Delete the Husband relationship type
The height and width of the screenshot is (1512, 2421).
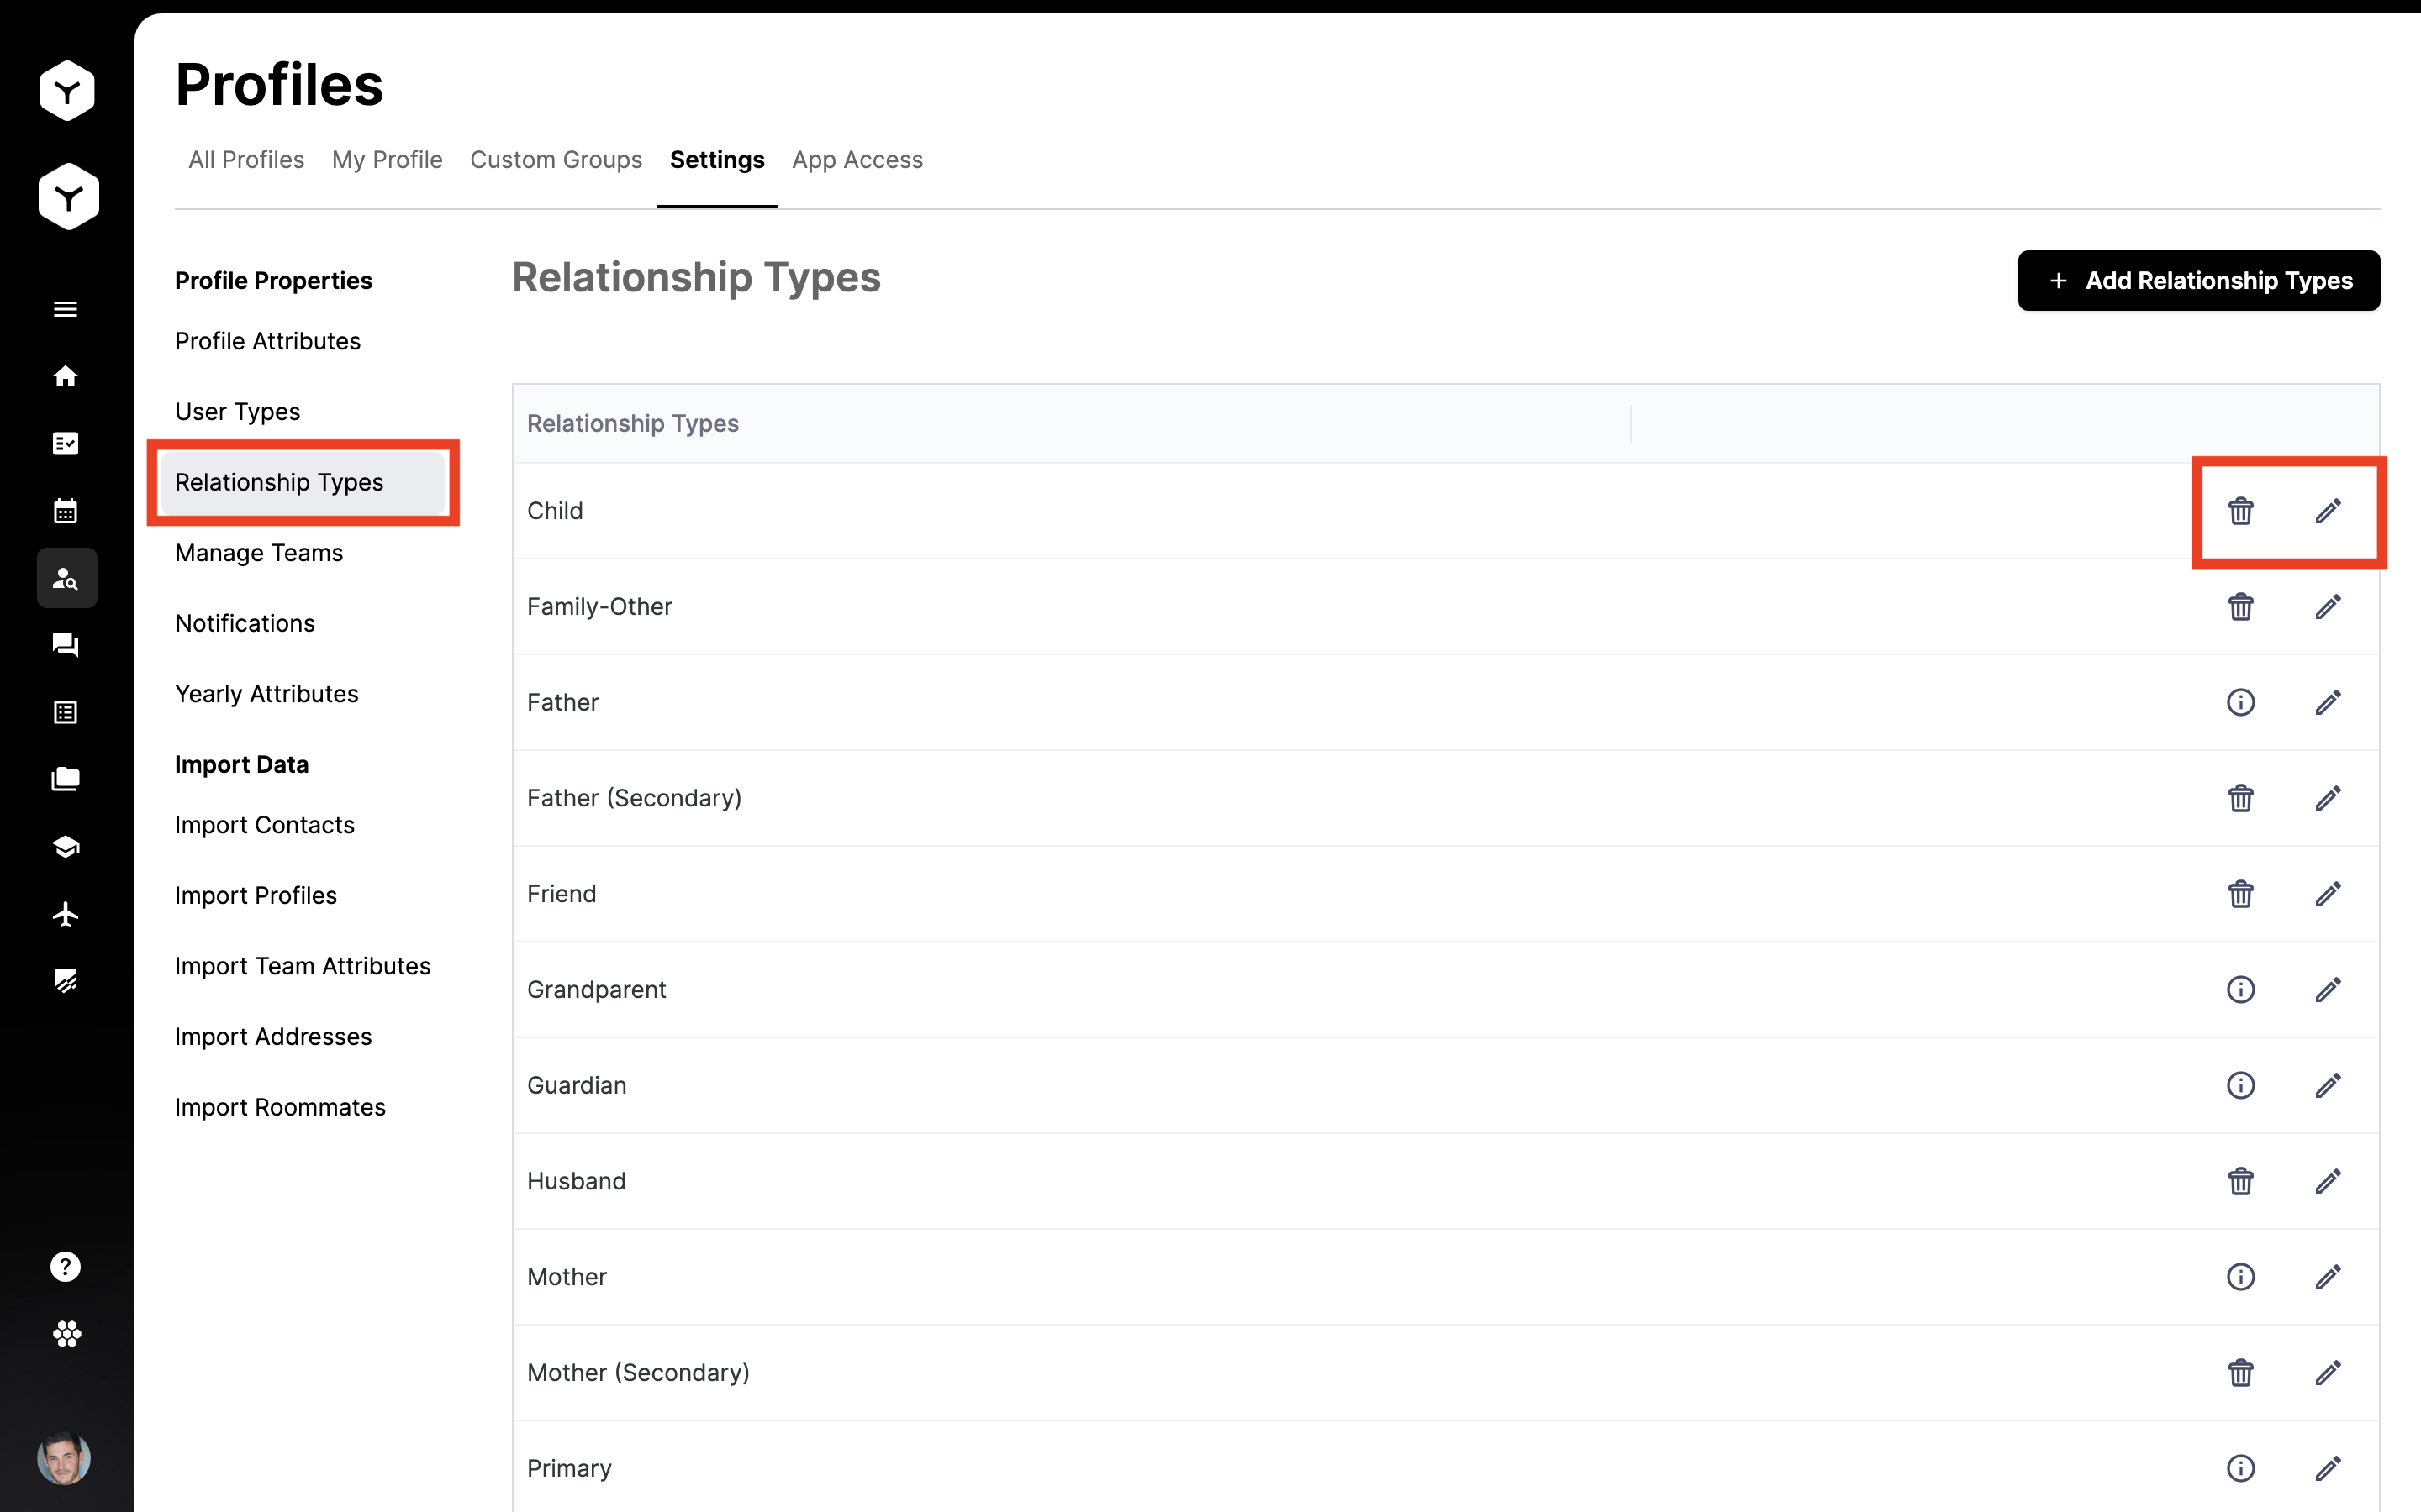pos(2240,1181)
